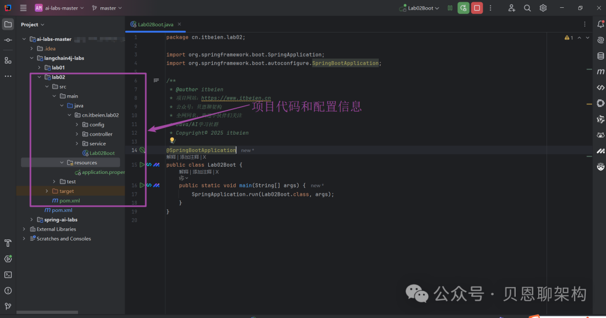The image size is (606, 318).
Task: Expand the spring-ai-labs module
Action: point(31,220)
